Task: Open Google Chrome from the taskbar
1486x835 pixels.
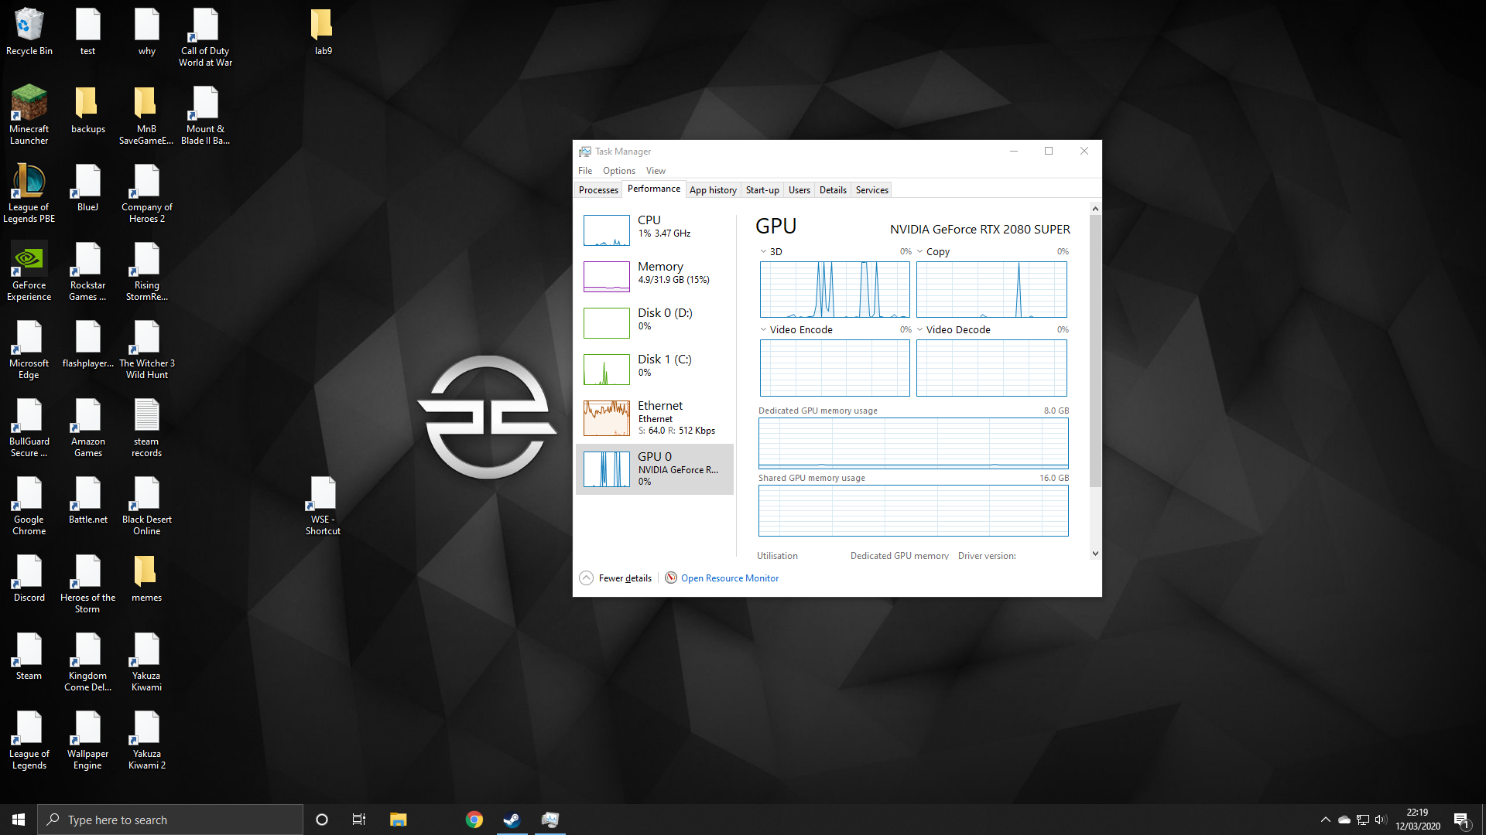Action: click(474, 820)
